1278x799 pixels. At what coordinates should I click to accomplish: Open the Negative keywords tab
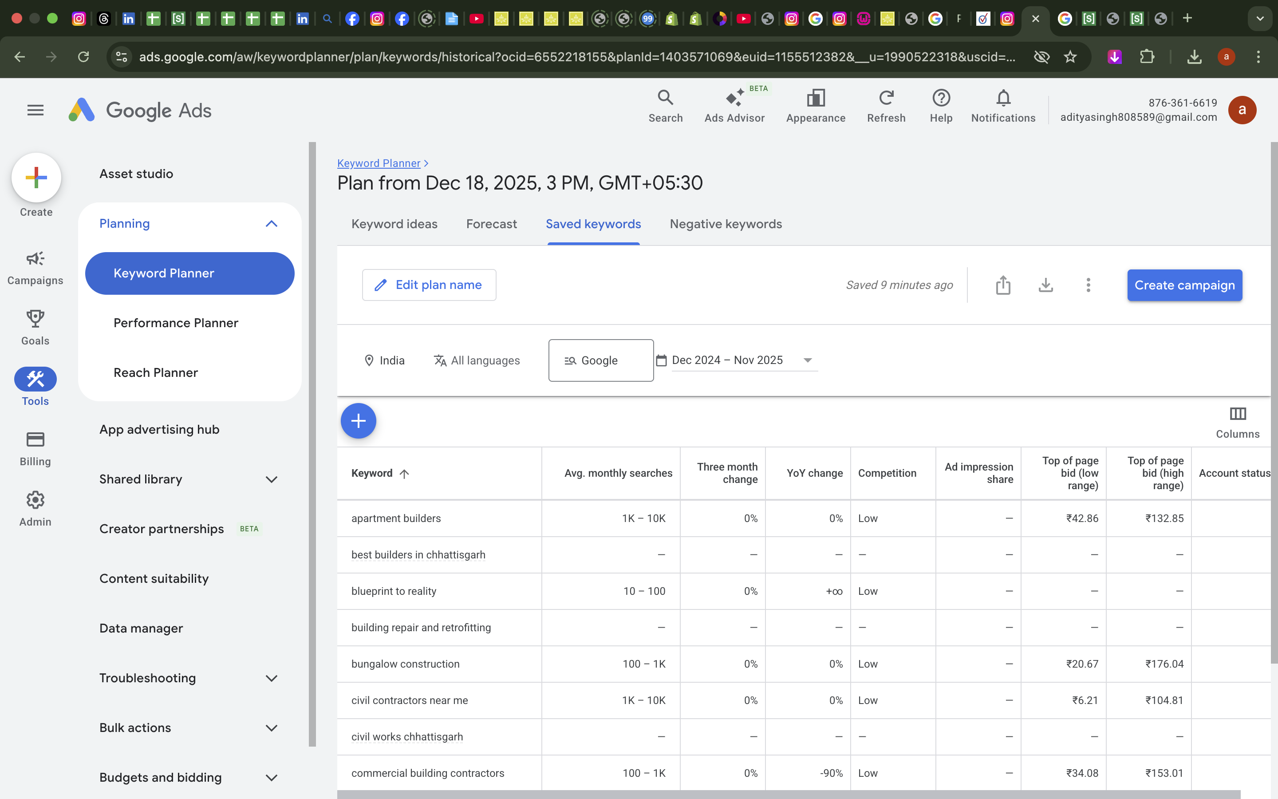726,224
